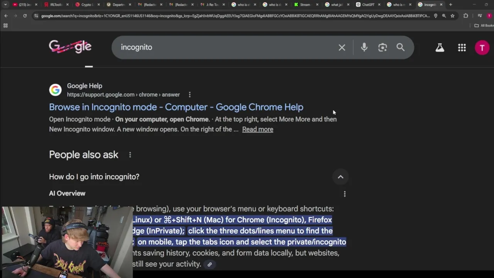Click the 'AI Overview' label
494x278 pixels.
[67, 193]
